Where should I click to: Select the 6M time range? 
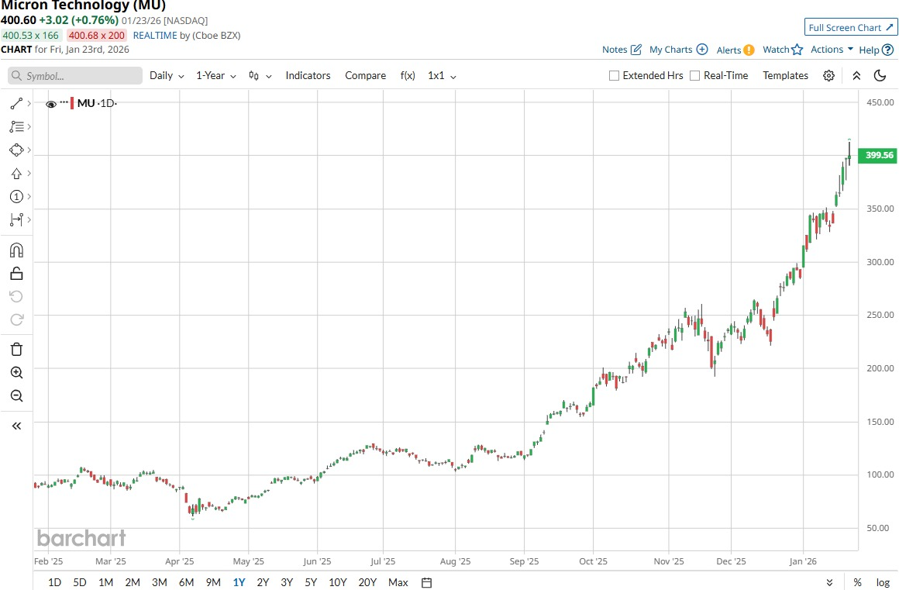(186, 582)
